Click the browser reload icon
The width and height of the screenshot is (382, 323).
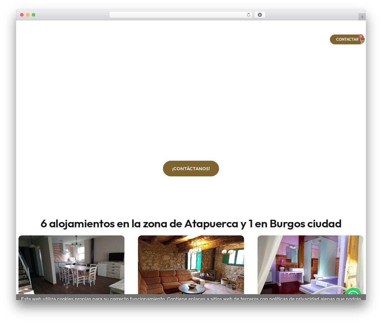(x=248, y=15)
